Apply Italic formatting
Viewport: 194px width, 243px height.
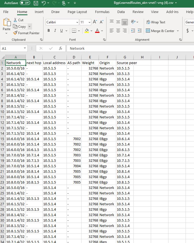pos(55,30)
